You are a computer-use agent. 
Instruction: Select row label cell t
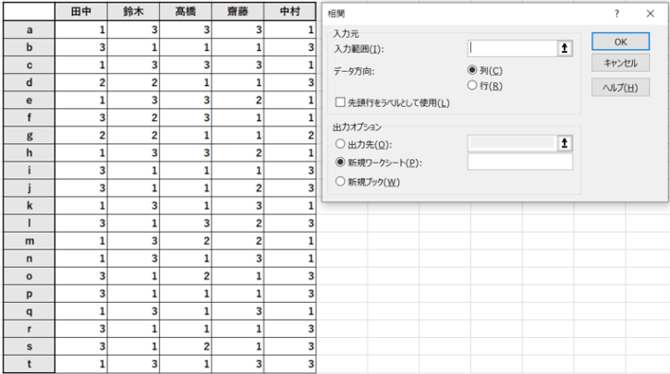pyautogui.click(x=29, y=364)
